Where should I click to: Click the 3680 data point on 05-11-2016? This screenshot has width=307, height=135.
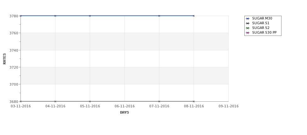90,101
